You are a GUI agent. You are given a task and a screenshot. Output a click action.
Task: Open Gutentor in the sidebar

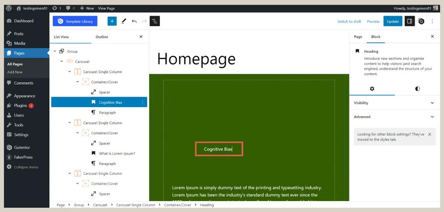click(27, 147)
